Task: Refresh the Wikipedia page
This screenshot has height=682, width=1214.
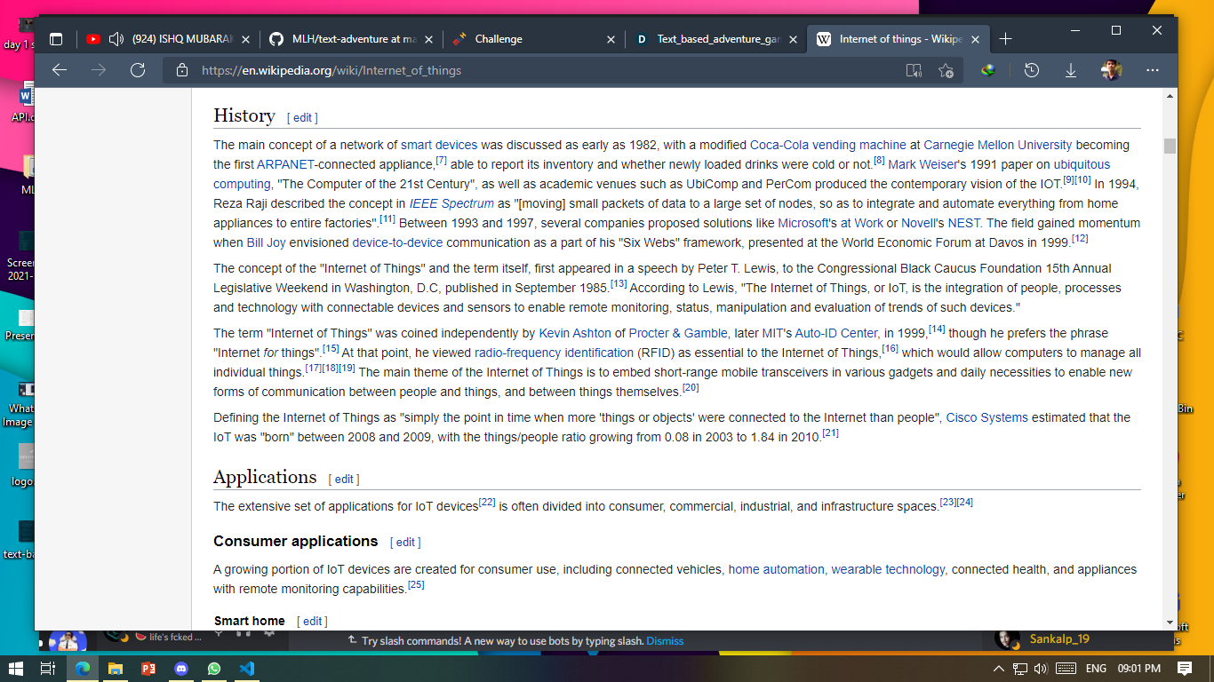Action: point(138,70)
